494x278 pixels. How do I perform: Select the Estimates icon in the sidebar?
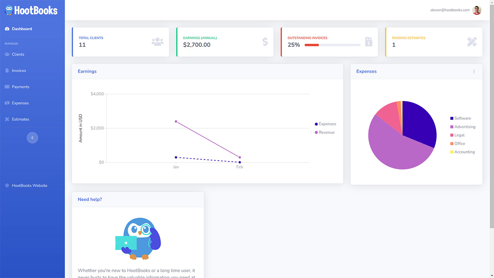[6, 119]
